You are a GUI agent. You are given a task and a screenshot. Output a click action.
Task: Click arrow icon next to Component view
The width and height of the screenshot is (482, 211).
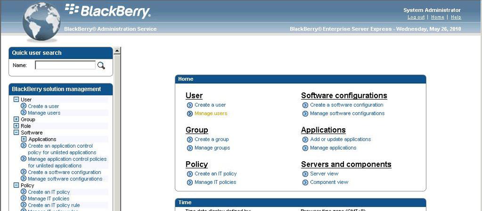[305, 182]
